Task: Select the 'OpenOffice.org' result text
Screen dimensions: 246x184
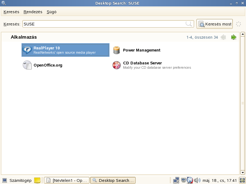Action: pyautogui.click(x=48, y=65)
